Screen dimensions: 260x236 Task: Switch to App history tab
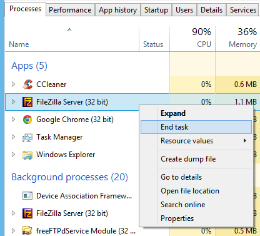(x=118, y=10)
